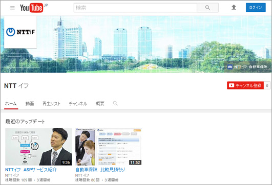
Task: Open the NTT イフ 自動車保険 banner link
Action: point(247,67)
